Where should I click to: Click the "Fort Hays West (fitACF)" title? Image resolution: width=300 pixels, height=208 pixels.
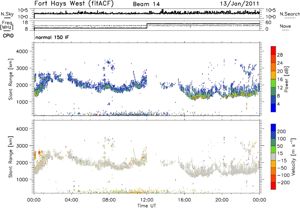(74, 4)
